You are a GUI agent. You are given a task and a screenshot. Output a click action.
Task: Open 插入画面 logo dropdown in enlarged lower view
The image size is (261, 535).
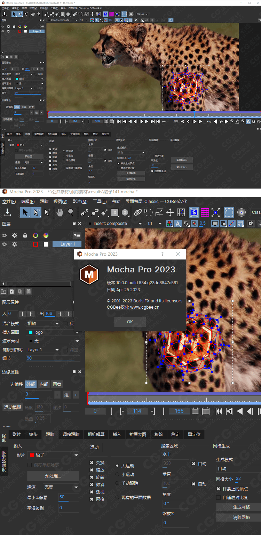[53, 332]
